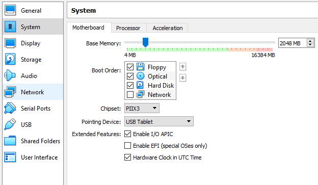Viewport: 318px width, 185px height.
Task: Increase base memory with up spinner
Action: (x=310, y=41)
